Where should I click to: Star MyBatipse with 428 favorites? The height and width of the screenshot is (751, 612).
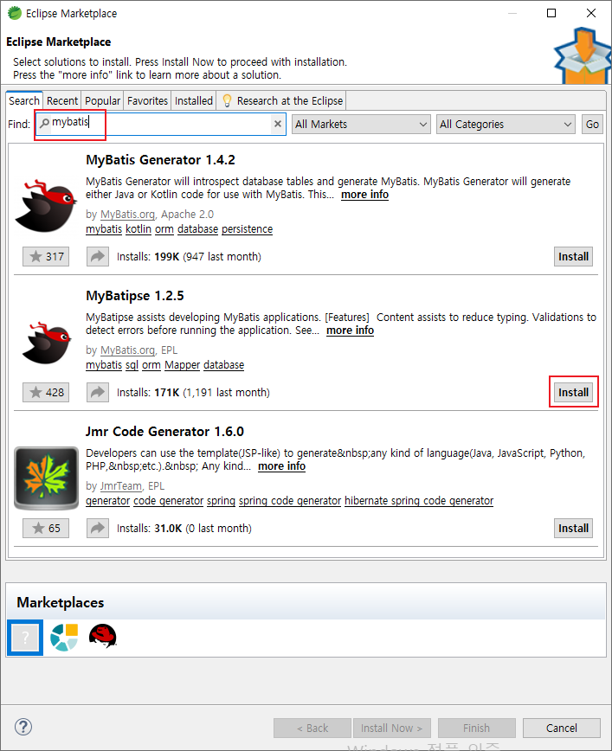pyautogui.click(x=46, y=393)
